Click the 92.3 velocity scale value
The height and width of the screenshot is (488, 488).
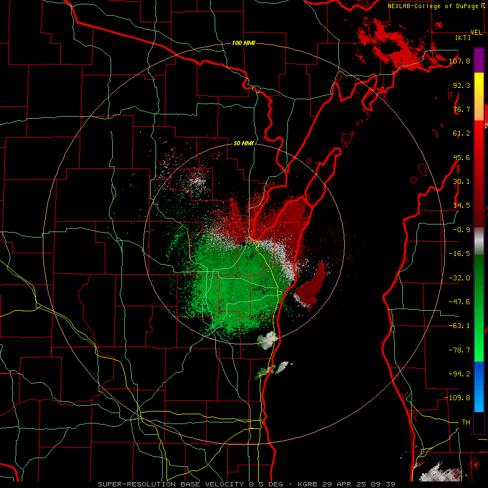(x=461, y=85)
